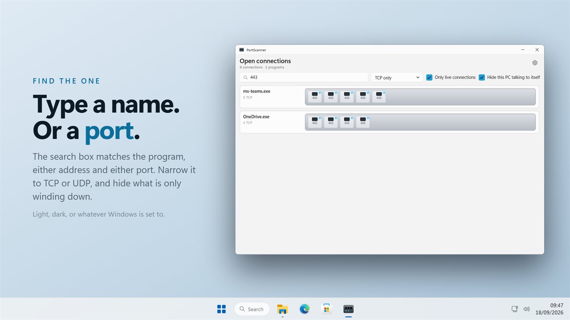The width and height of the screenshot is (570, 320).
Task: Click the PortScanner title bar app icon
Action: pos(242,50)
